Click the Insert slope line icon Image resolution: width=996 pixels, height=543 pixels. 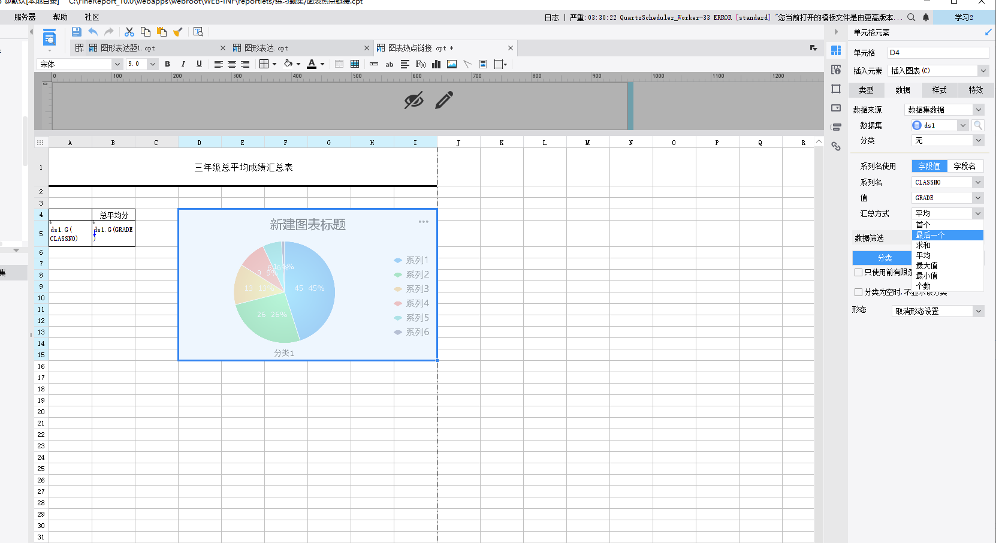467,64
